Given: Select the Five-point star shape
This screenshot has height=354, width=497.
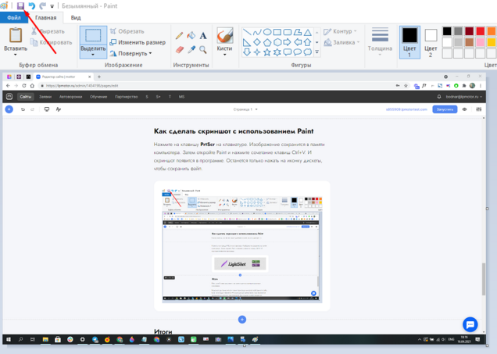Looking at the screenshot, I should coord(267,52).
